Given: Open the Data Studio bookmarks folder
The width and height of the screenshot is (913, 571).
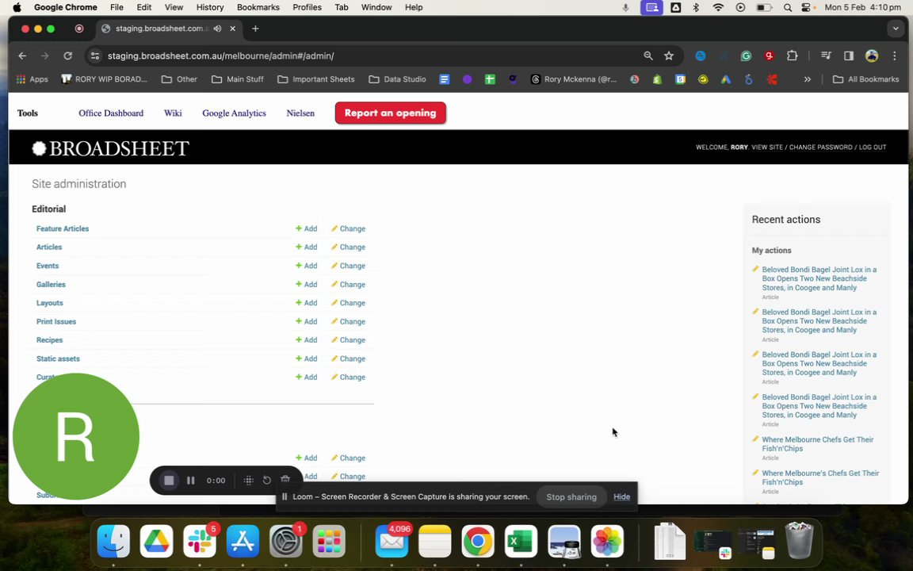Looking at the screenshot, I should [397, 79].
